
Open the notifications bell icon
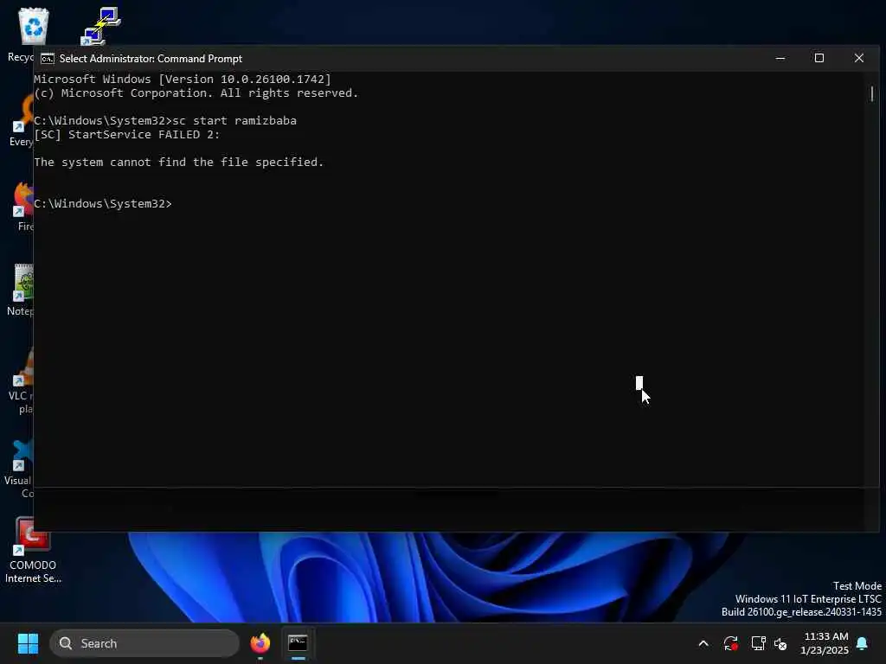863,643
